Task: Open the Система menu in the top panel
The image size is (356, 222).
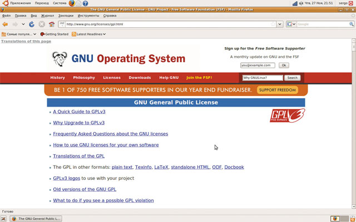Action: [x=60, y=3]
